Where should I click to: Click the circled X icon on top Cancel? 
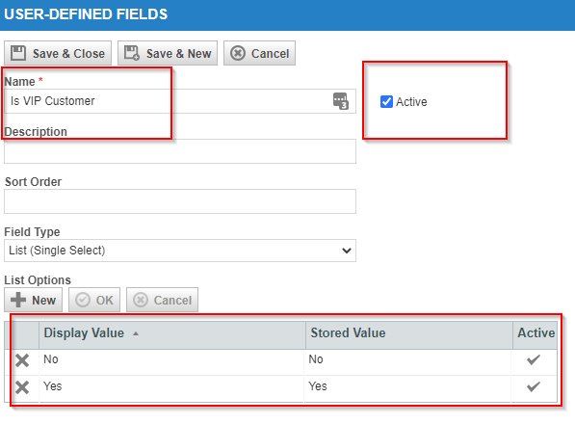point(238,53)
